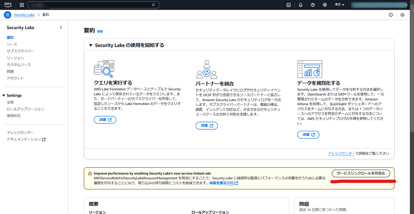Open 全般 under Settings
The image size is (414, 214).
[x=10, y=102]
